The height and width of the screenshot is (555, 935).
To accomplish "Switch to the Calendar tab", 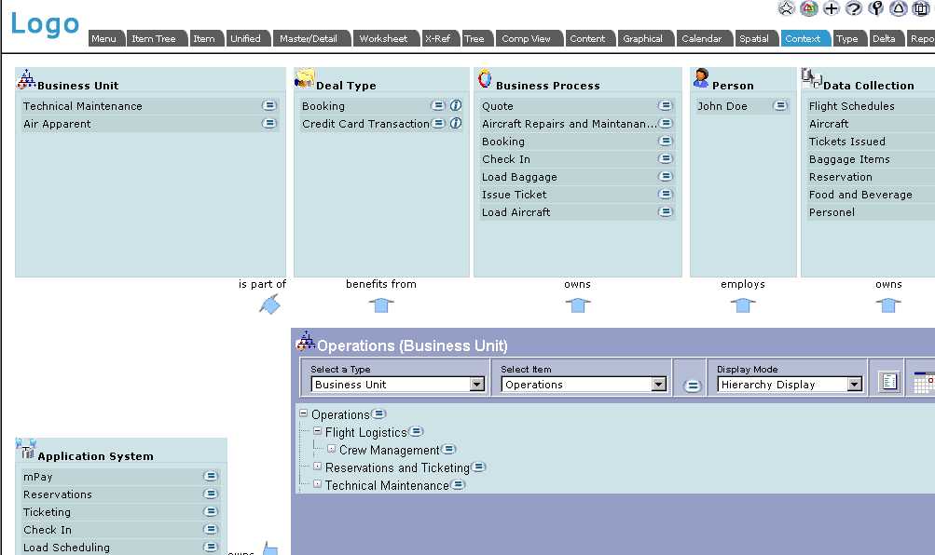I will pyautogui.click(x=701, y=39).
